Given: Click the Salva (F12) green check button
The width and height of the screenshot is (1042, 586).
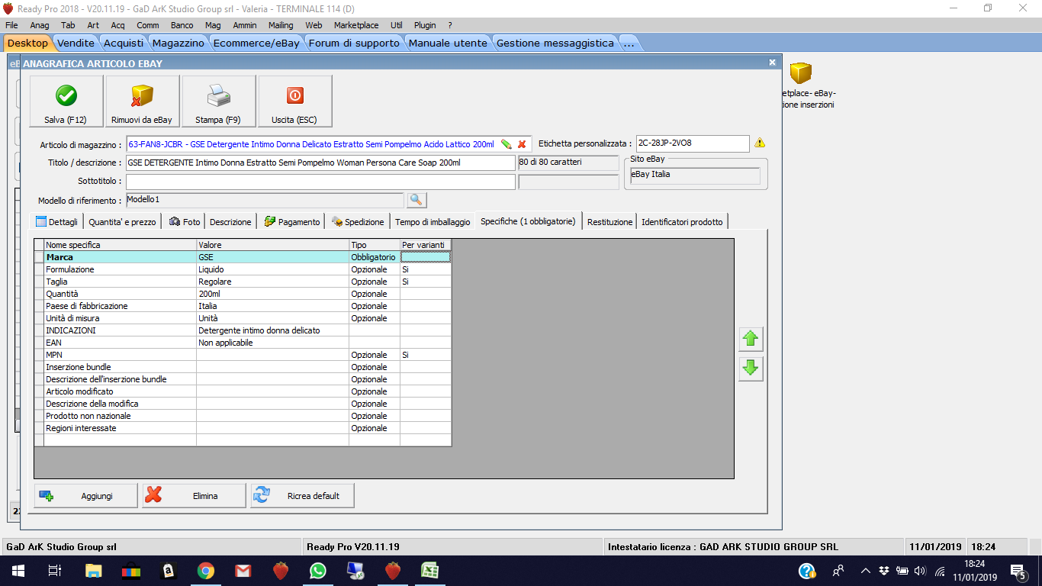Looking at the screenshot, I should tap(66, 101).
